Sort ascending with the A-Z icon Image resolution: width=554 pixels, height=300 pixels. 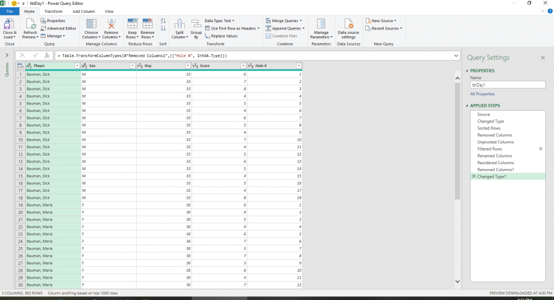(163, 21)
